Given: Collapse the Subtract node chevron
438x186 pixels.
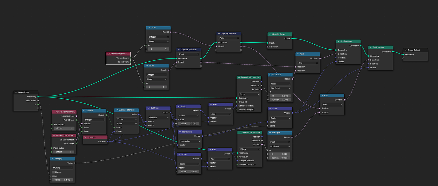Looking at the screenshot, I should (x=149, y=108).
